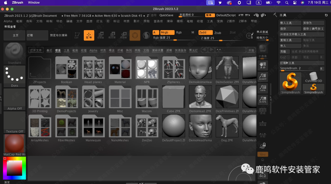This screenshot has height=184, width=331.
Task: Enable the Zsub sculpt mode
Action: (218, 32)
